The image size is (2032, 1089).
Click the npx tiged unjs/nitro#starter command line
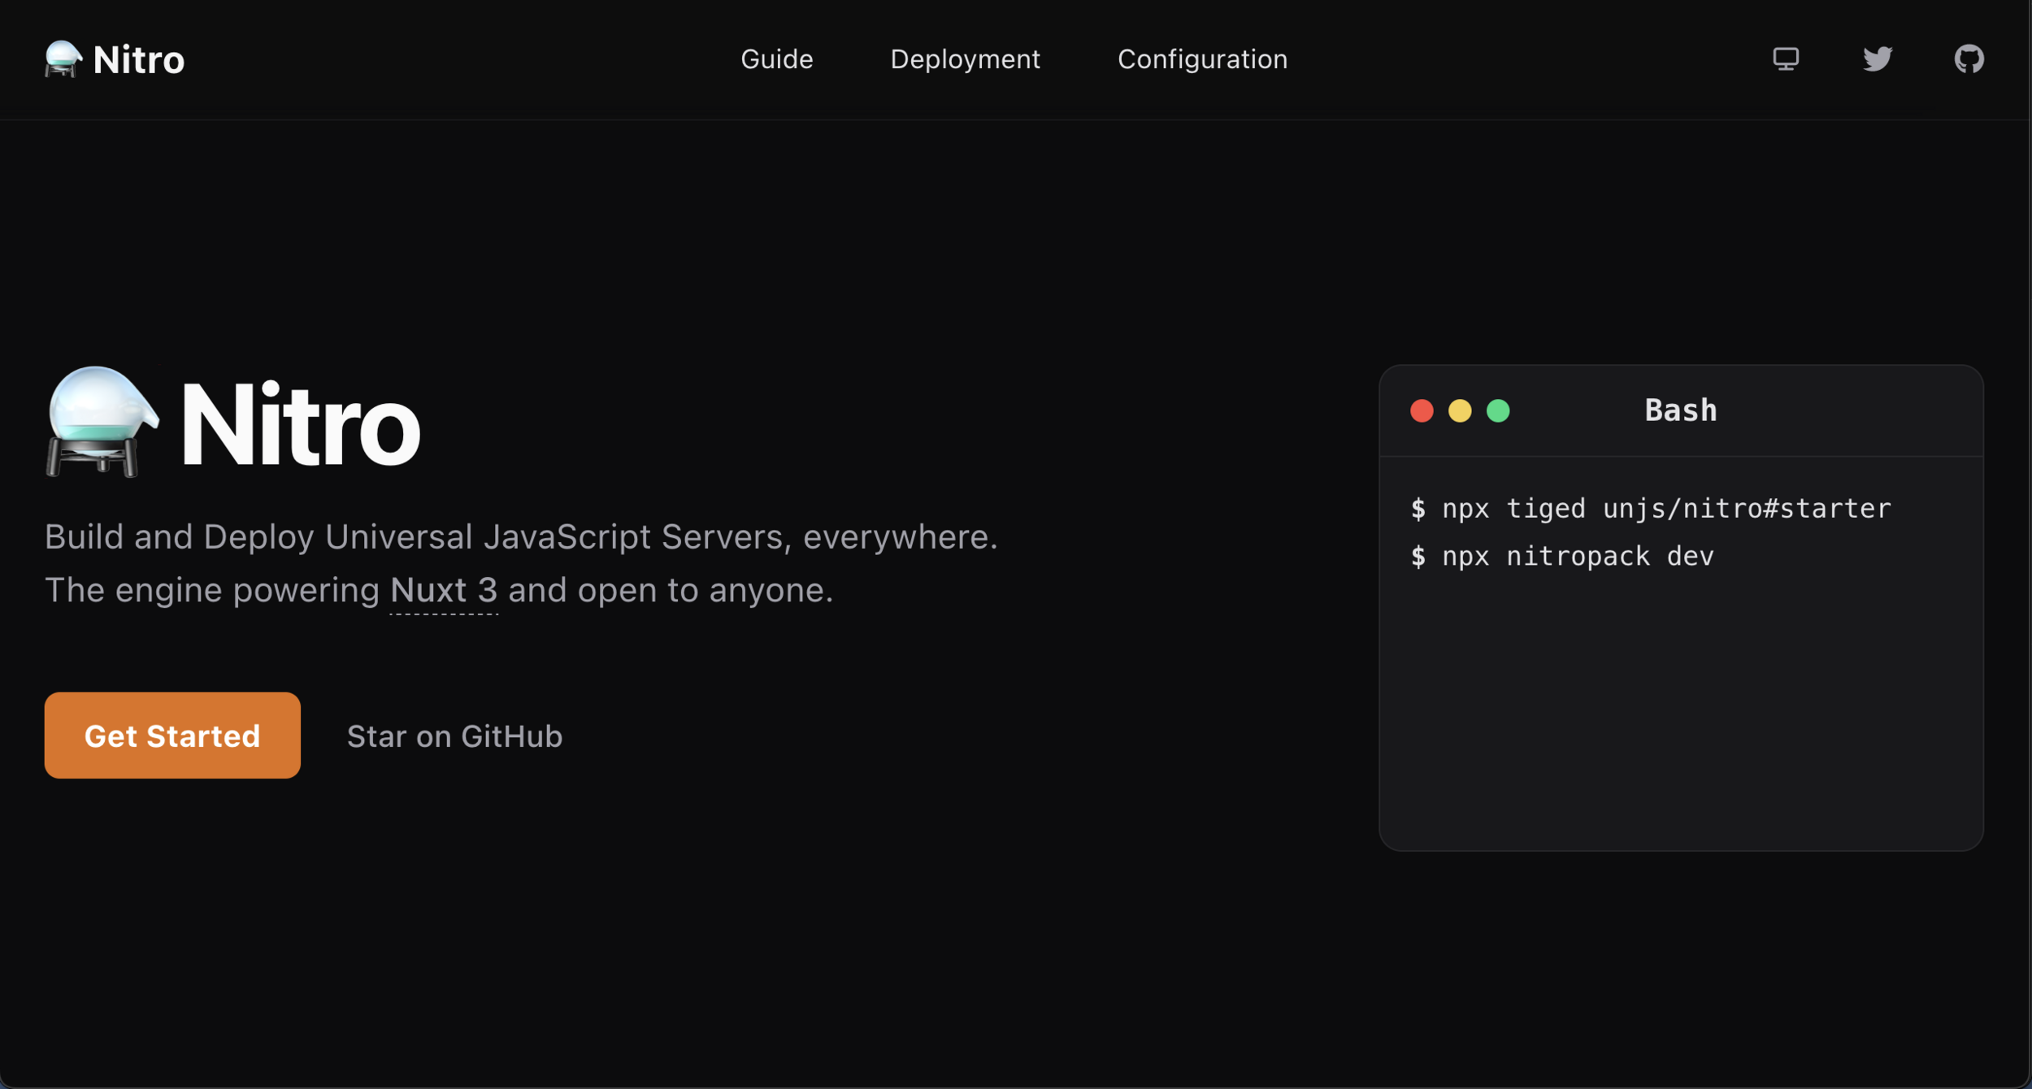click(1650, 509)
